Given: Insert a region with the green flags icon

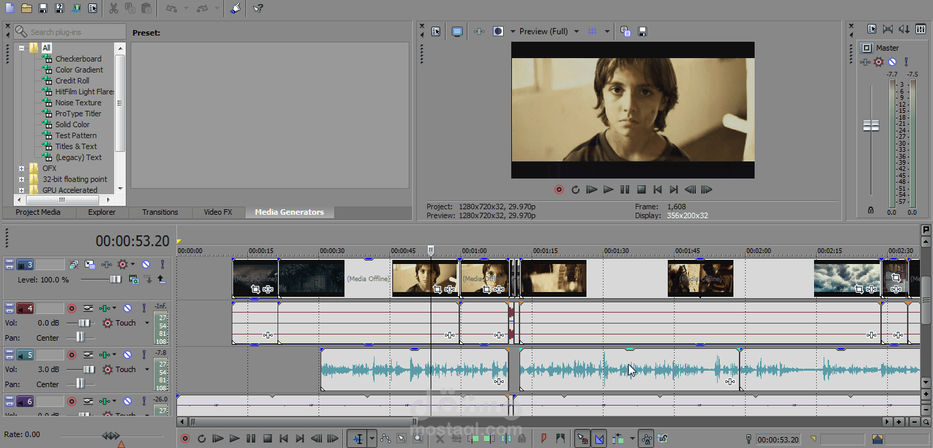Looking at the screenshot, I should pos(561,438).
